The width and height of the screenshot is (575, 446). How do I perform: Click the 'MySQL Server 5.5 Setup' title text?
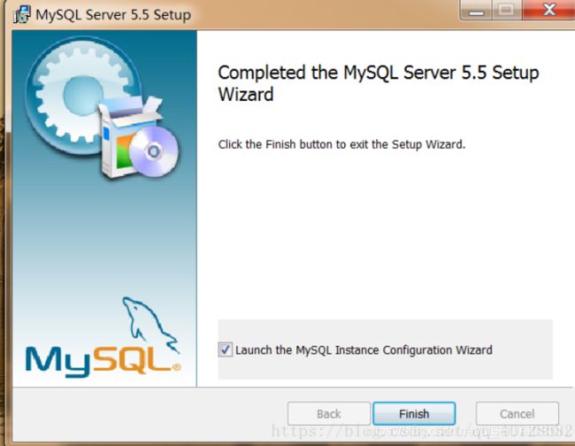pos(113,15)
